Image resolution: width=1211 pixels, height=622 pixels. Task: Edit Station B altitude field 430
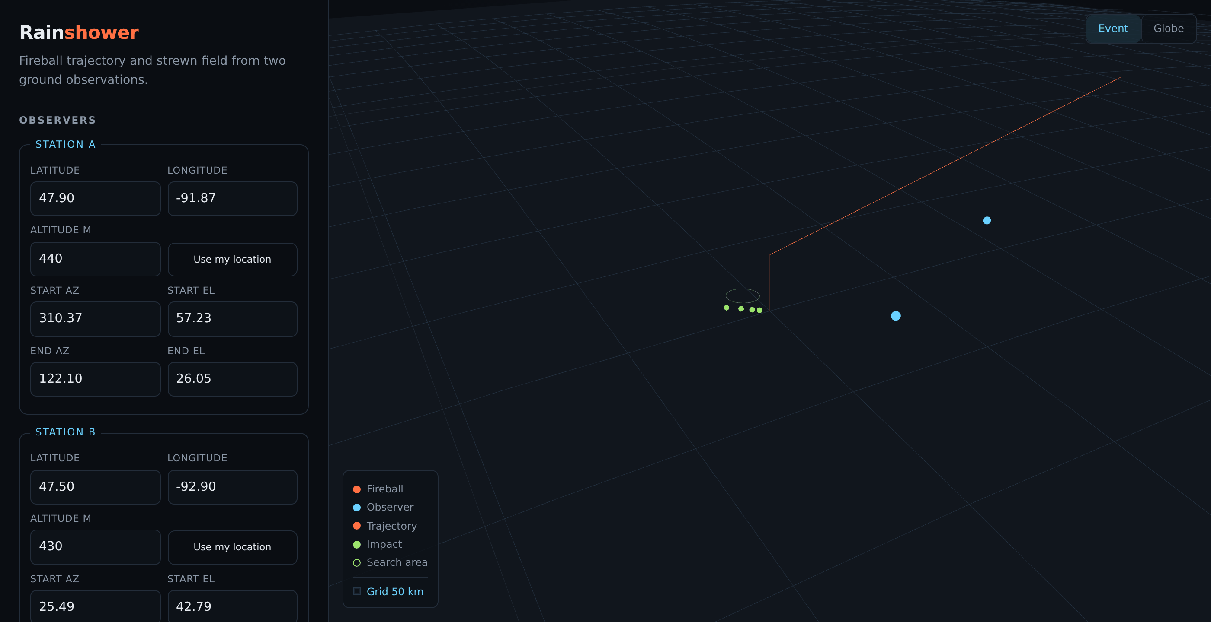[96, 547]
